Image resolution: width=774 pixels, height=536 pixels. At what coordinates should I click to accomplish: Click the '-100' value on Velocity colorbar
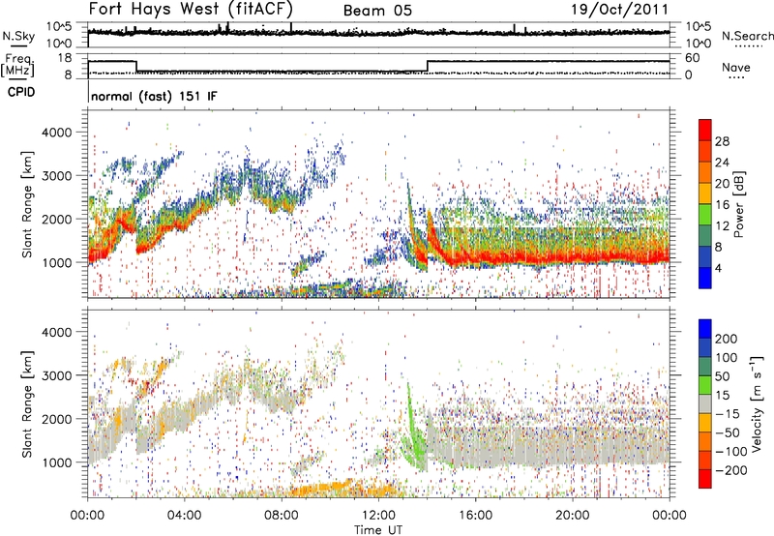tap(730, 451)
